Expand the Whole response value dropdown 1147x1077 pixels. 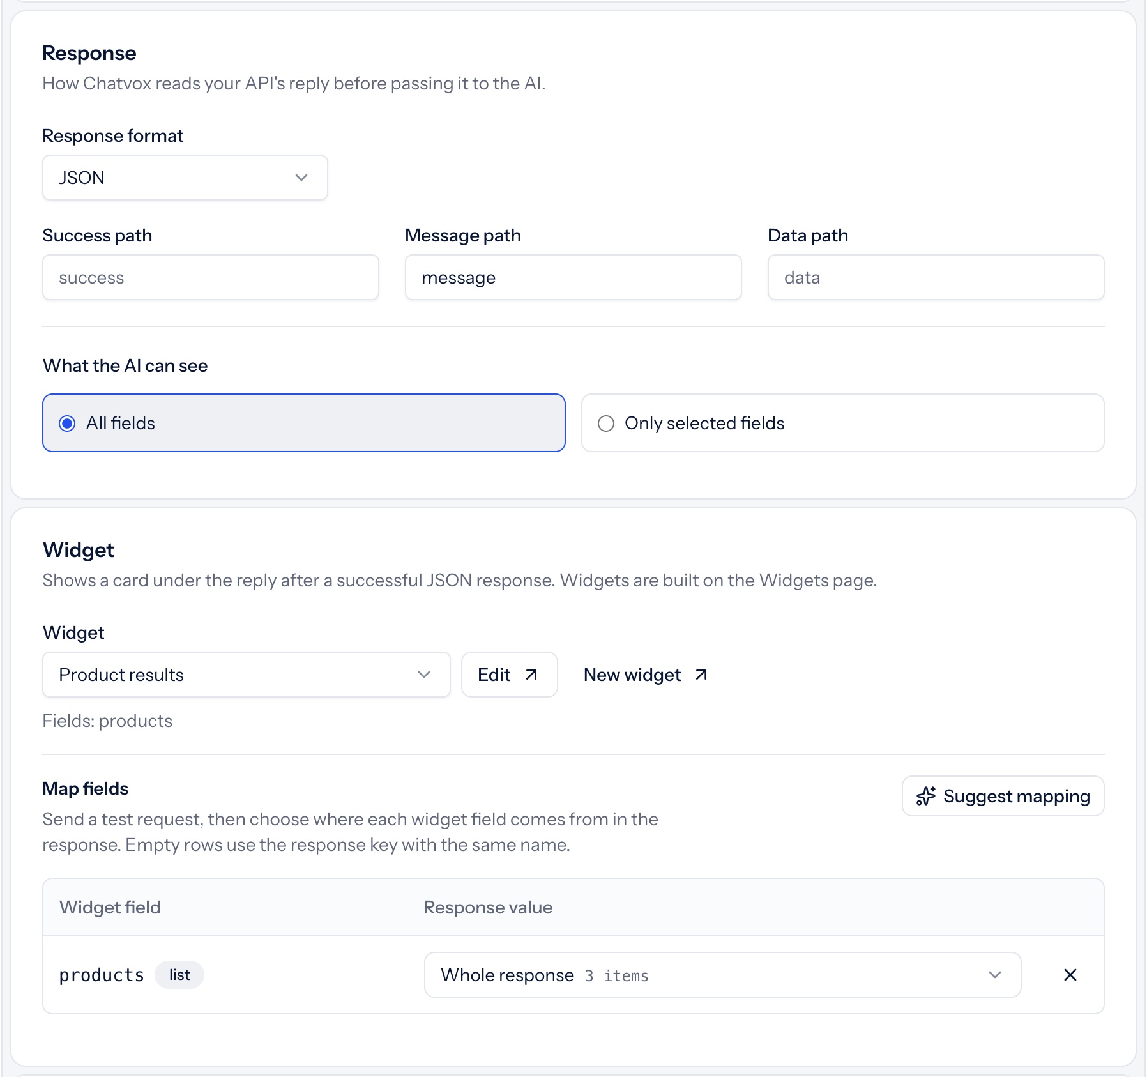[723, 975]
